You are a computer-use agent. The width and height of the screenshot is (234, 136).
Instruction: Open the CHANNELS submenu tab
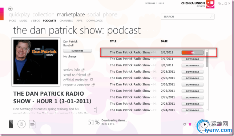[x=66, y=21]
